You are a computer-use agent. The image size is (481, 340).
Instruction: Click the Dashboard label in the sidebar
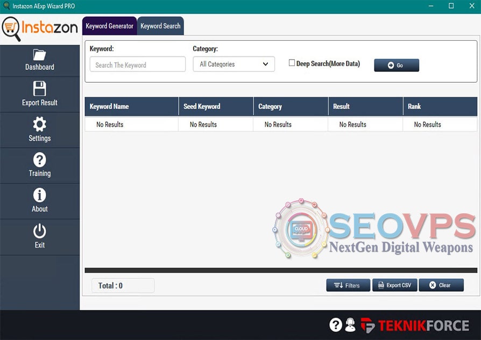tap(40, 67)
